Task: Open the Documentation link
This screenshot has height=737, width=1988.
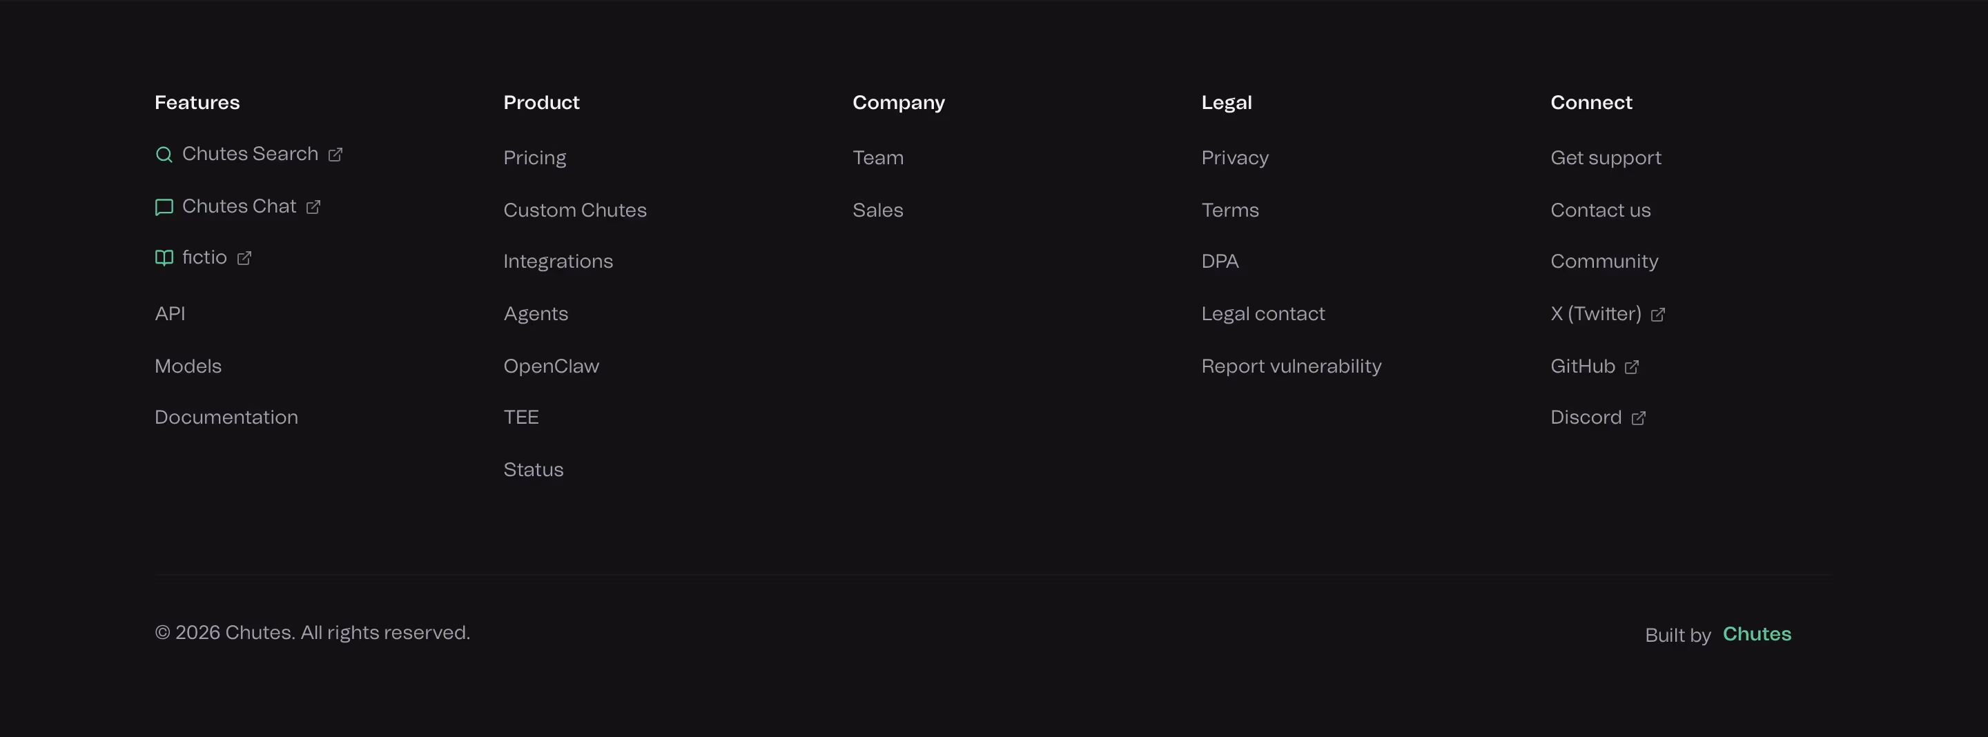Action: 226,417
